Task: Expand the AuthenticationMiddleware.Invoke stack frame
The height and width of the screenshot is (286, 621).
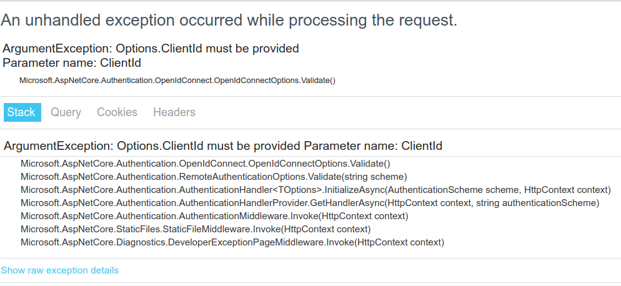Action: click(214, 216)
